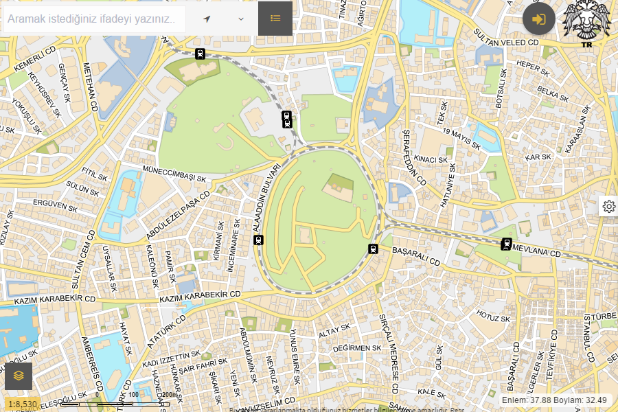The image size is (618, 412).
Task: Click the tram stop icon on Mevlana CD
Action: click(x=507, y=243)
